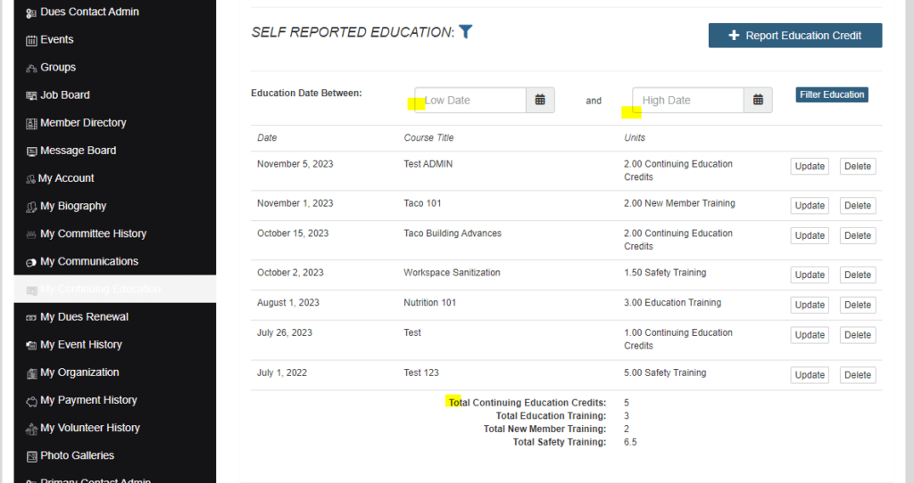Click into the Low Date input field
This screenshot has width=914, height=483.
(x=471, y=100)
